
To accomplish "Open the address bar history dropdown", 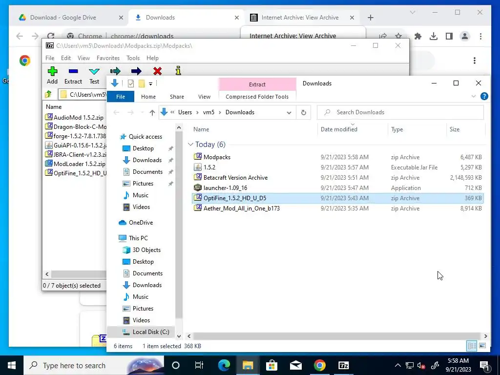I will pos(289,112).
